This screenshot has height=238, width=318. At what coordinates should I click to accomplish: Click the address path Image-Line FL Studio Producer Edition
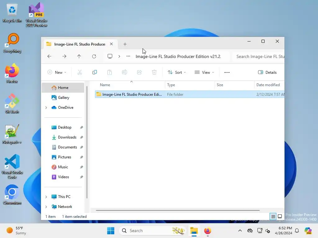coord(178,56)
